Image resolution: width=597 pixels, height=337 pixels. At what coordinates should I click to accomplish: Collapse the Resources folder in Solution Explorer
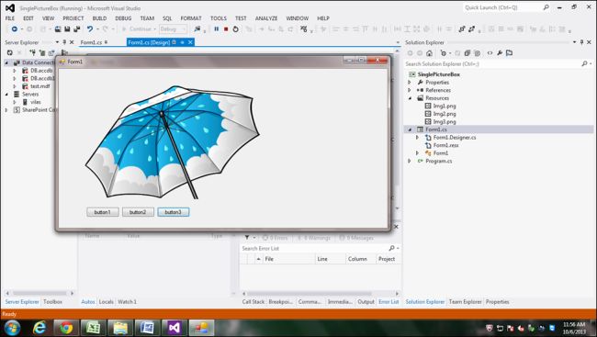410,98
